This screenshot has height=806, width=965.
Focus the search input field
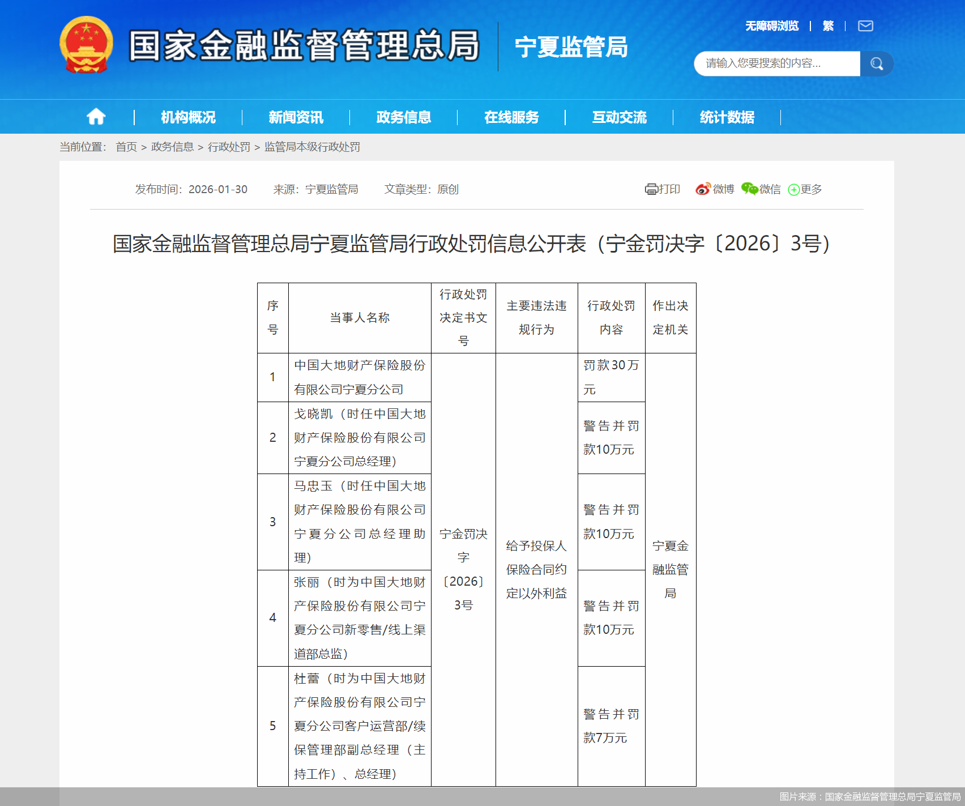tap(776, 63)
